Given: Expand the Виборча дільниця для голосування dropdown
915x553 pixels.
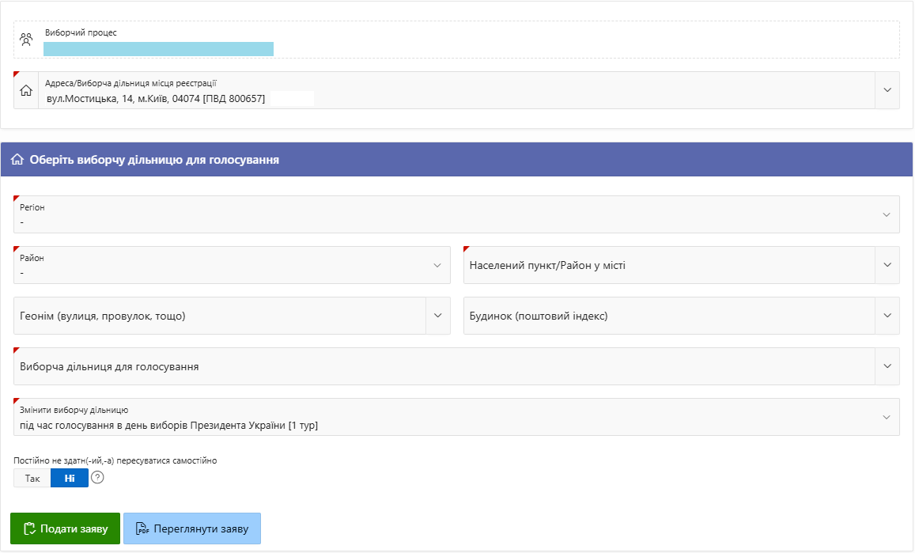Looking at the screenshot, I should [x=887, y=366].
